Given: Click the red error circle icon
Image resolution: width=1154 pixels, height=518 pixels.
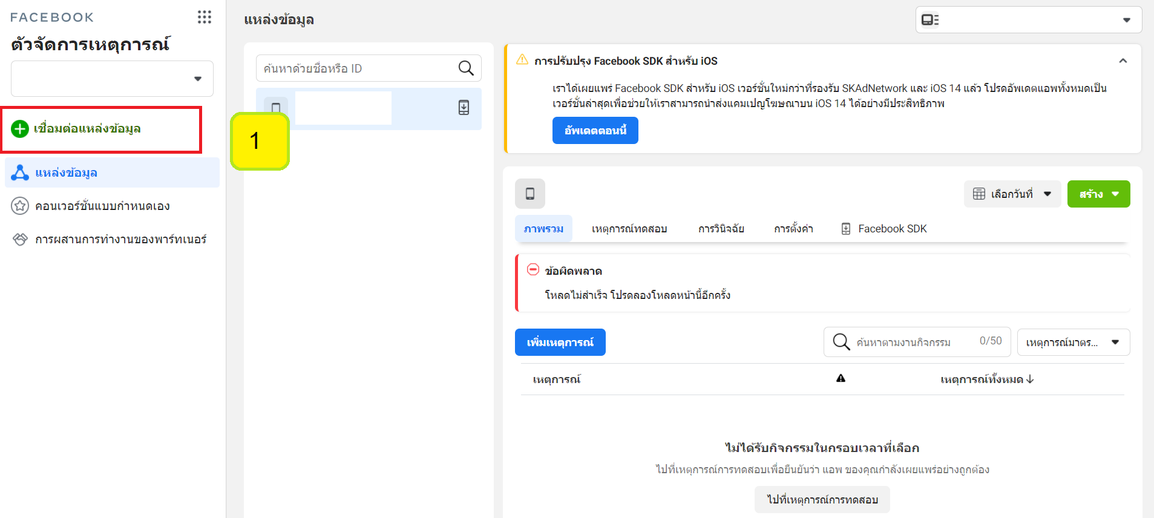Looking at the screenshot, I should [x=533, y=270].
